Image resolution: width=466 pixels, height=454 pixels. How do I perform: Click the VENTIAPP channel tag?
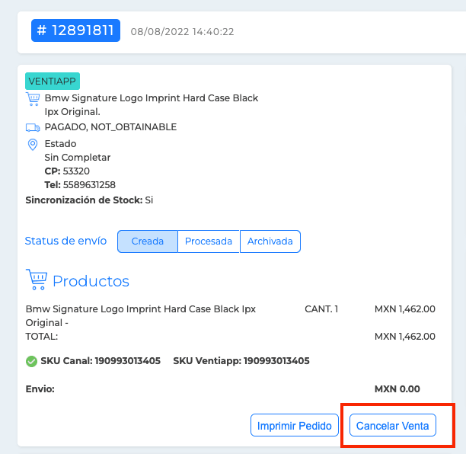point(53,81)
